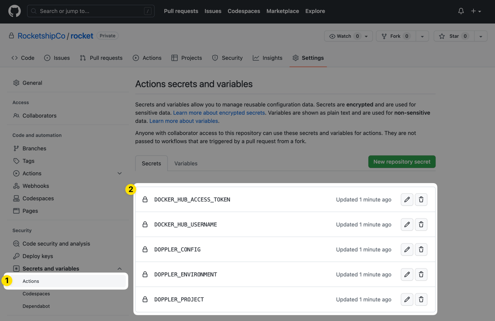Switch to the repository Issues tab
Image resolution: width=495 pixels, height=321 pixels.
(57, 58)
